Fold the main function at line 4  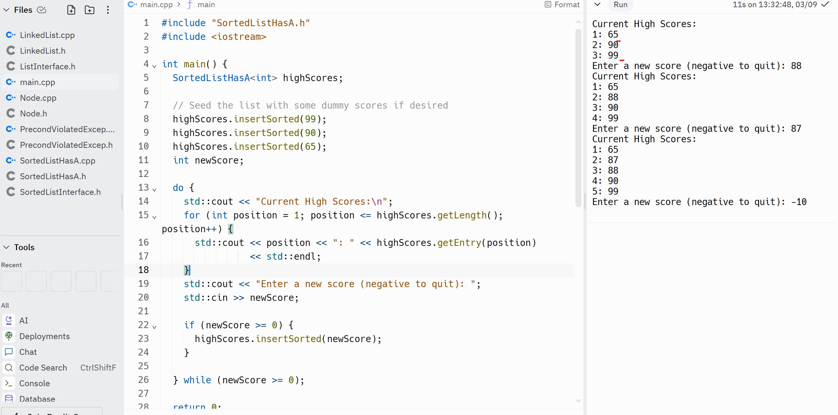(154, 66)
